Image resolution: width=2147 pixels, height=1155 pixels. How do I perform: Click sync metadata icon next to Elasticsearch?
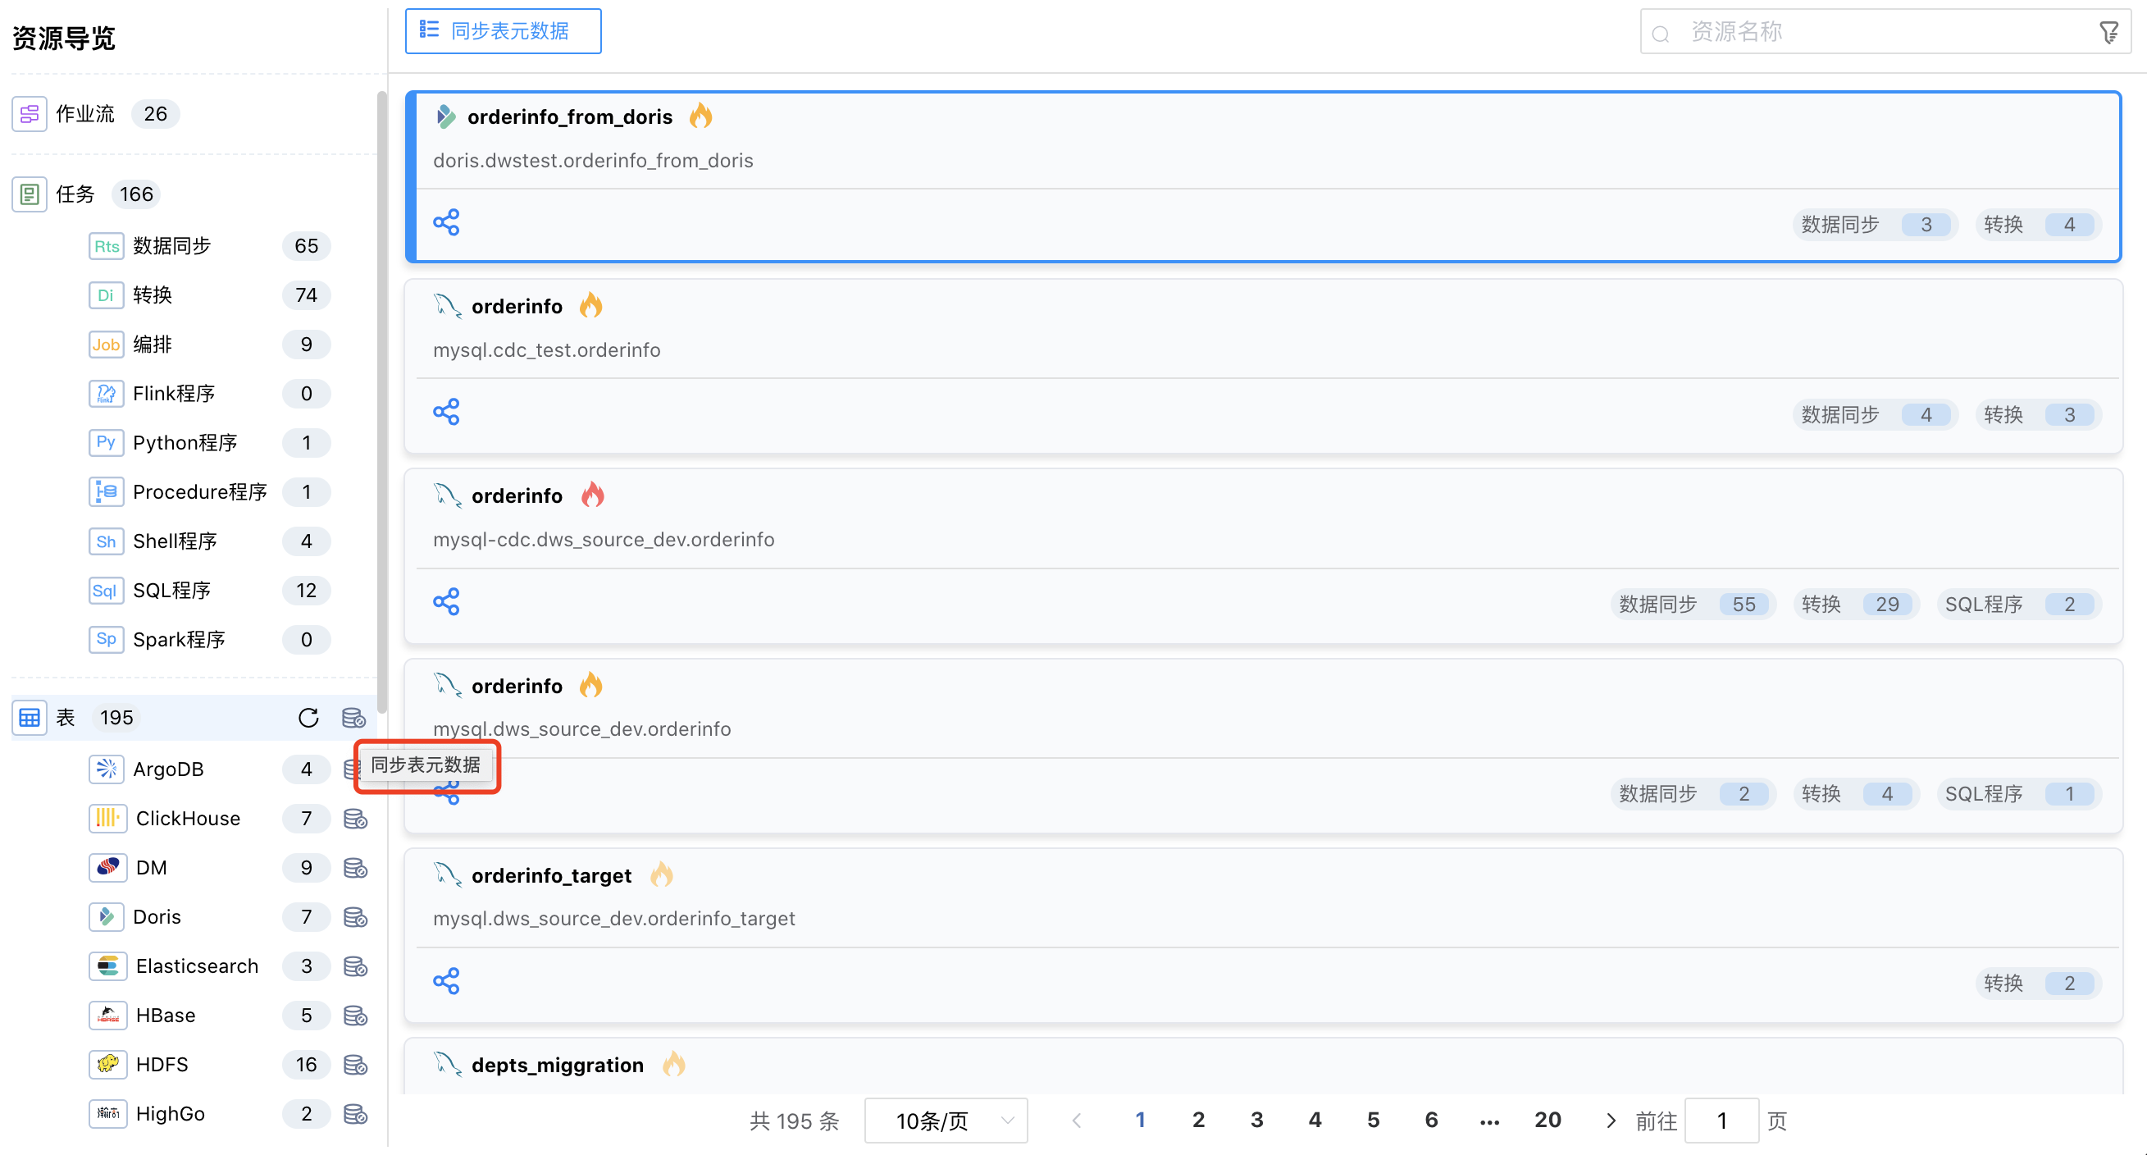tap(355, 966)
